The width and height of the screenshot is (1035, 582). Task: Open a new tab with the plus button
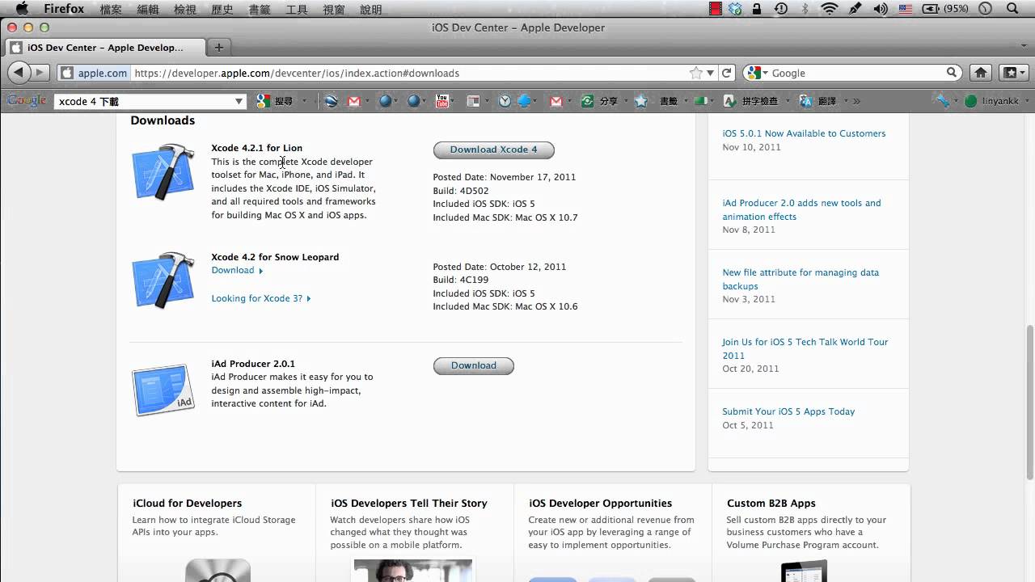(x=218, y=47)
